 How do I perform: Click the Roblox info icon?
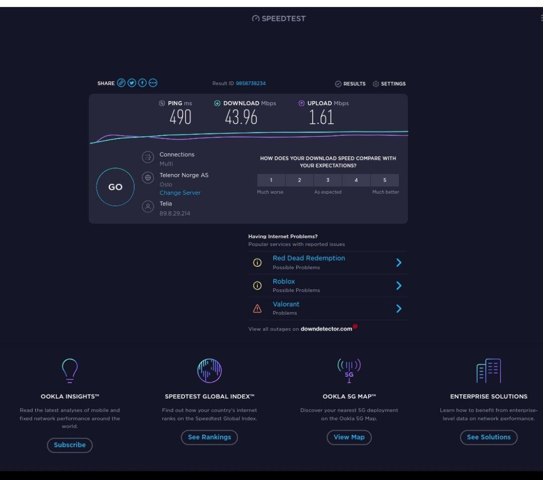click(257, 286)
